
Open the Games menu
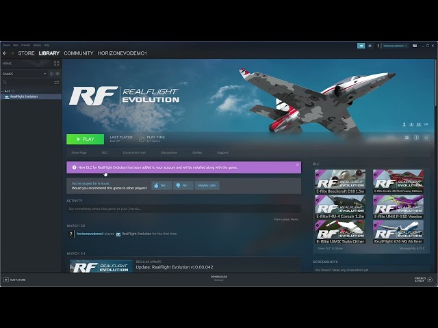(37, 45)
